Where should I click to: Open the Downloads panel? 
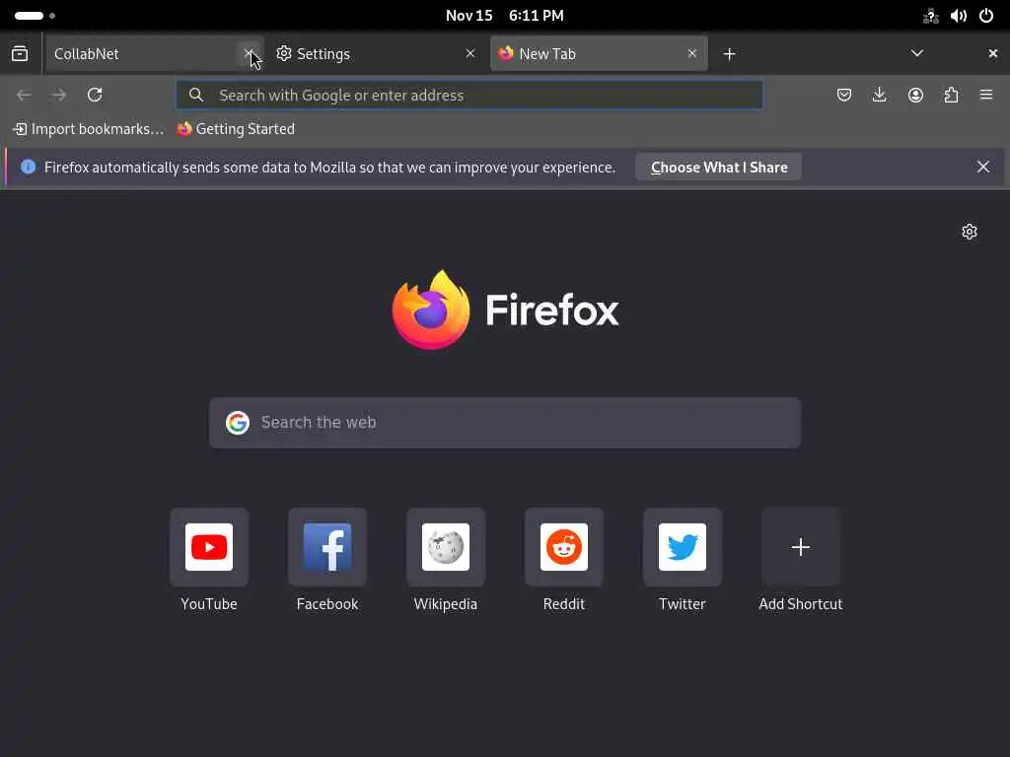(879, 96)
